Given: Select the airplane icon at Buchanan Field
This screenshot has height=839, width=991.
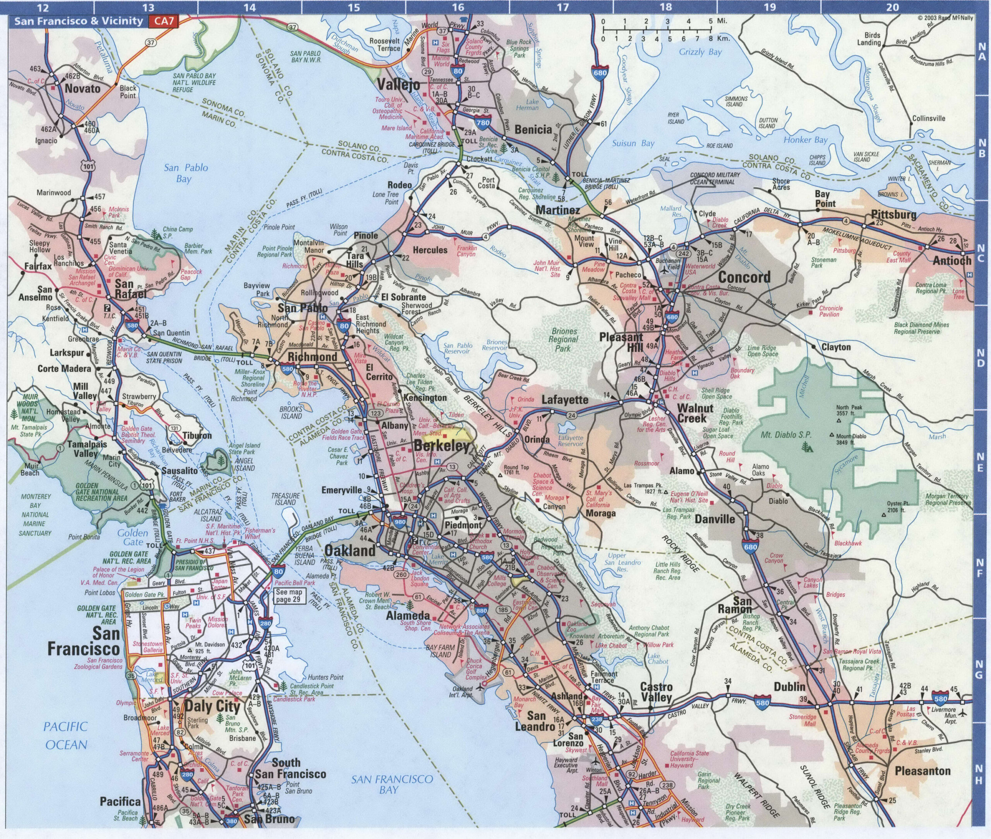Looking at the screenshot, I should point(664,270).
